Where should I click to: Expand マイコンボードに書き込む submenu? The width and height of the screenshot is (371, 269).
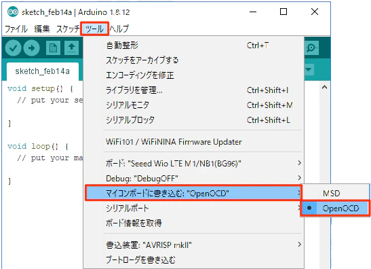click(193, 193)
